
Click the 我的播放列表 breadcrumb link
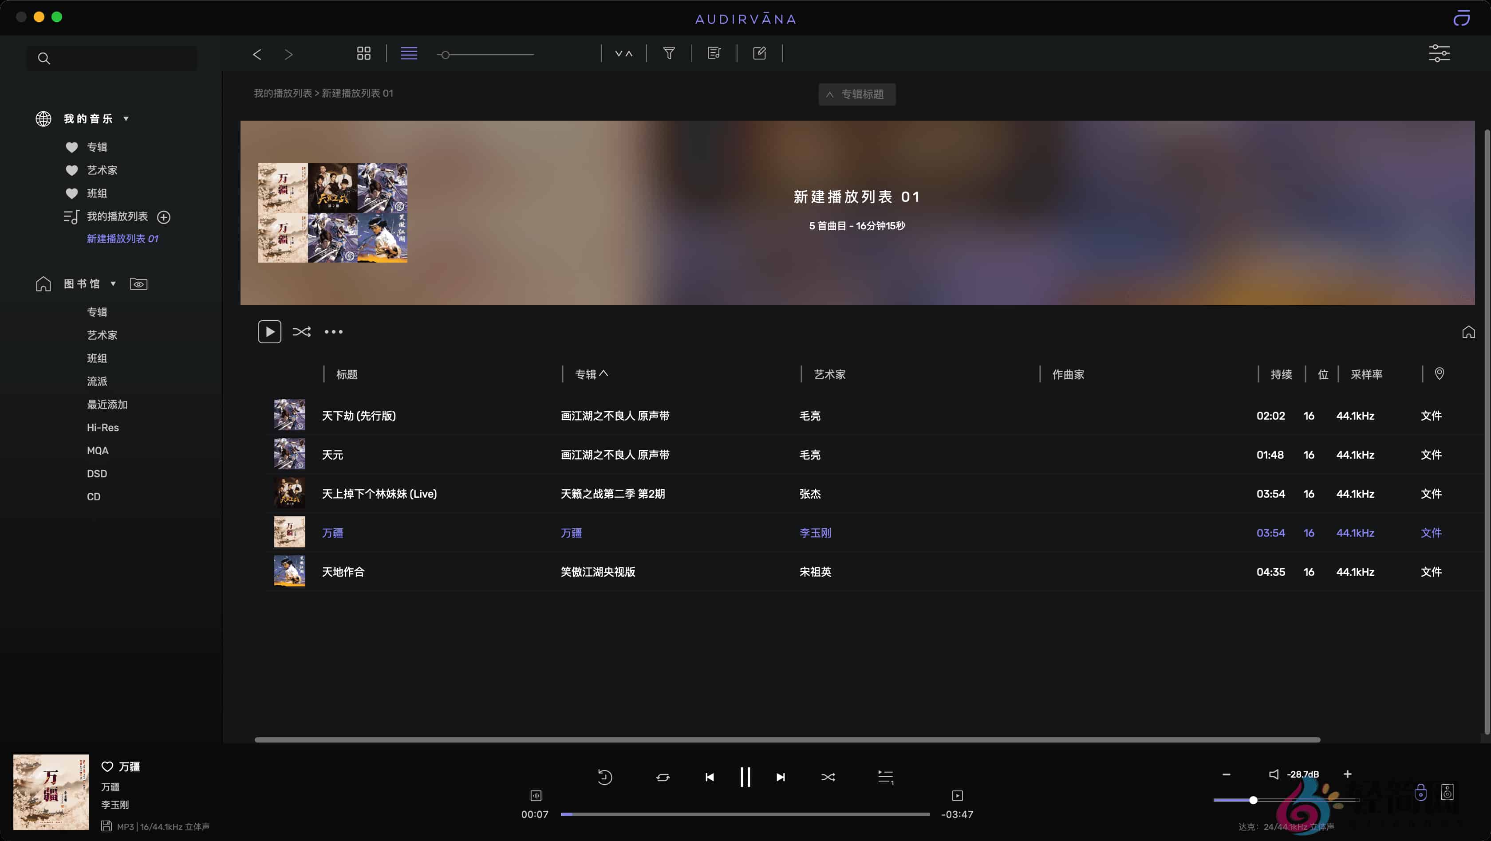point(283,93)
